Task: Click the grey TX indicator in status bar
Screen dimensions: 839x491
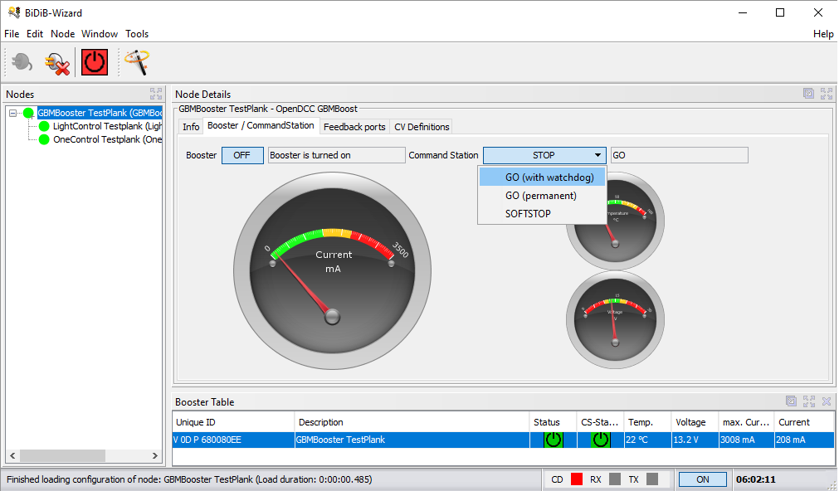Action: coord(652,479)
